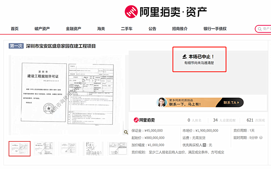This screenshot has height=169, width=271.
Task: Click the magnifier icon in search box
Action: tap(260, 29)
